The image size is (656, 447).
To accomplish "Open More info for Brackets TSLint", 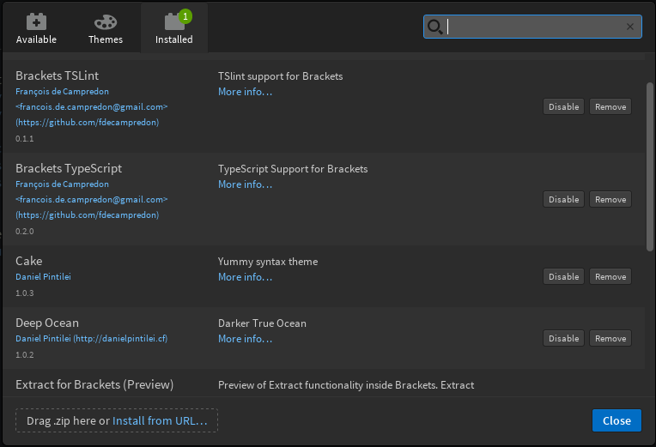I will (245, 92).
